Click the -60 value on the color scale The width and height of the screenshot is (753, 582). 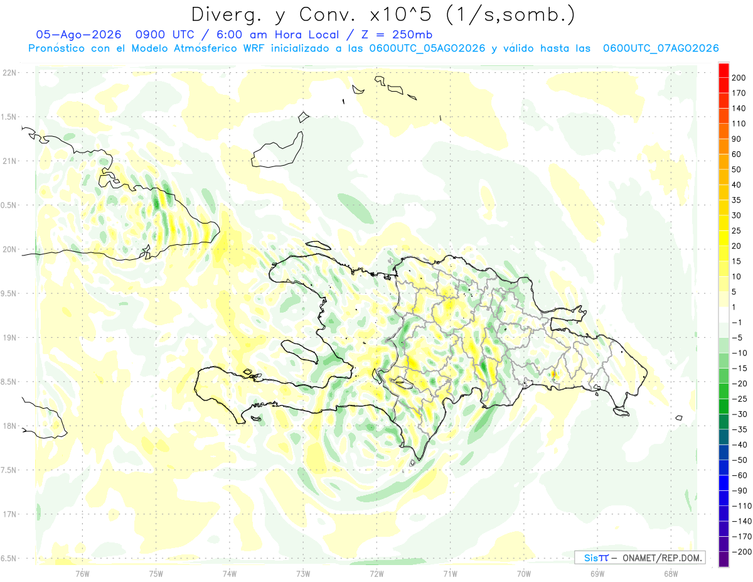740,475
